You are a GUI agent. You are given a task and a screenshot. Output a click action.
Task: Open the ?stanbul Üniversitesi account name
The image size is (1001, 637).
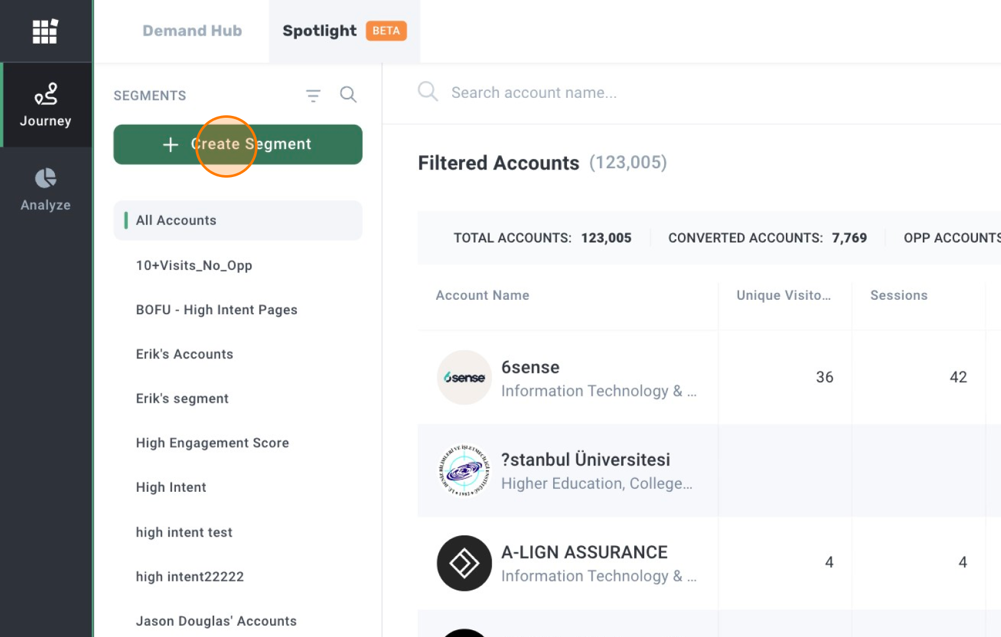click(x=586, y=460)
